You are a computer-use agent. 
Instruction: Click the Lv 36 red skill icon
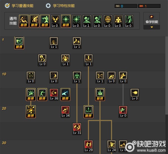[54, 94]
